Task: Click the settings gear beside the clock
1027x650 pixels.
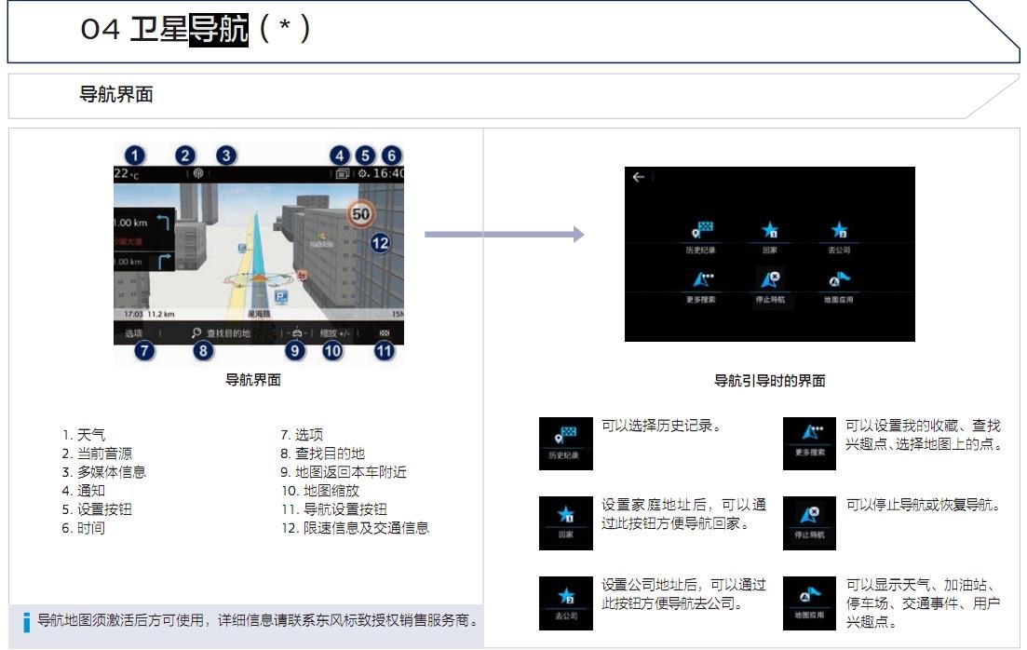Action: 362,174
